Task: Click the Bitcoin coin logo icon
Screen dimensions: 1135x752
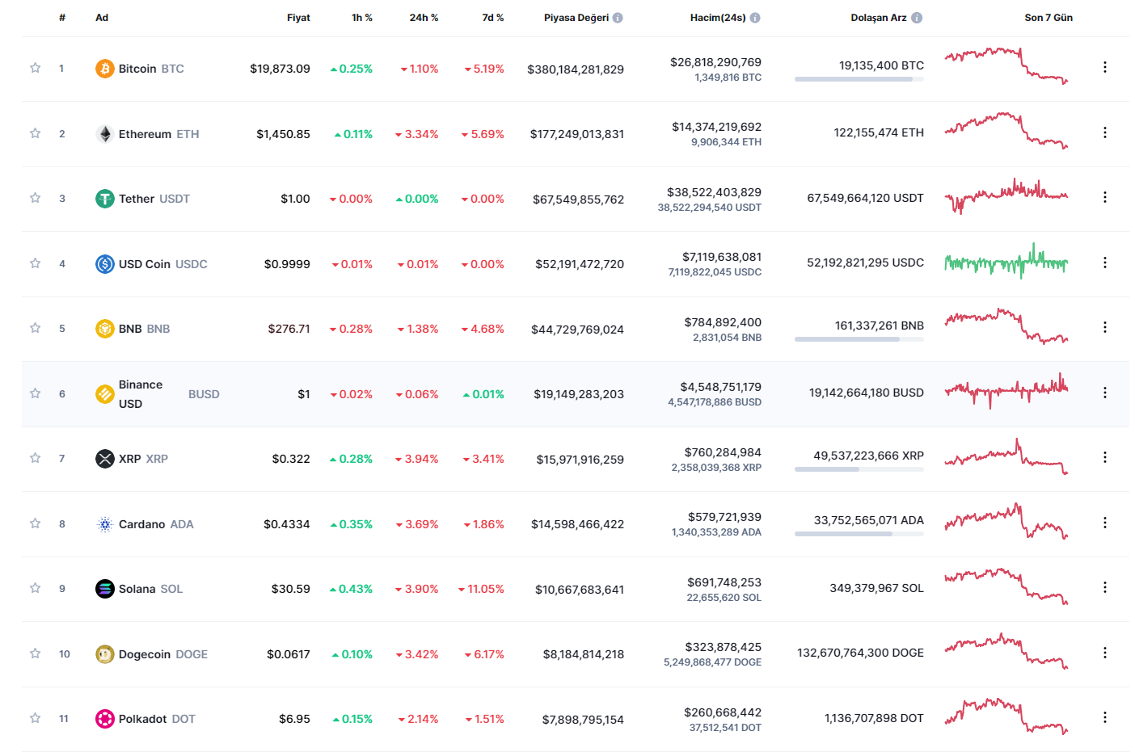Action: tap(104, 69)
